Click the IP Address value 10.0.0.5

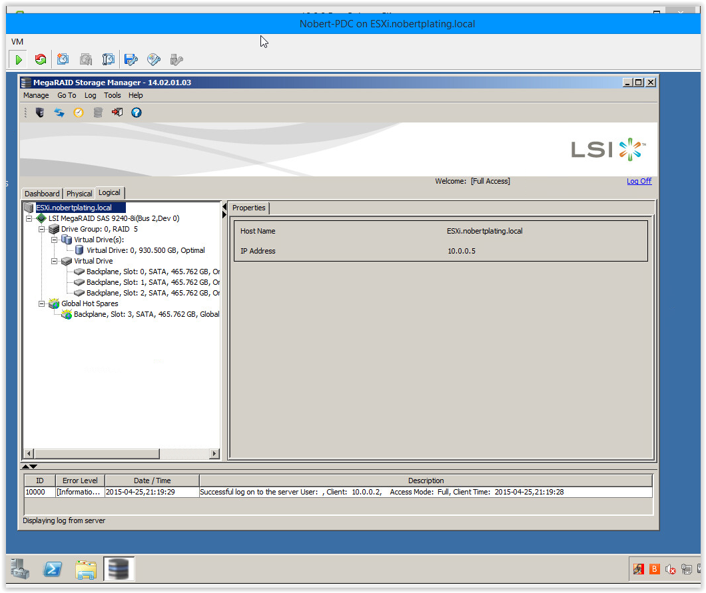(462, 251)
